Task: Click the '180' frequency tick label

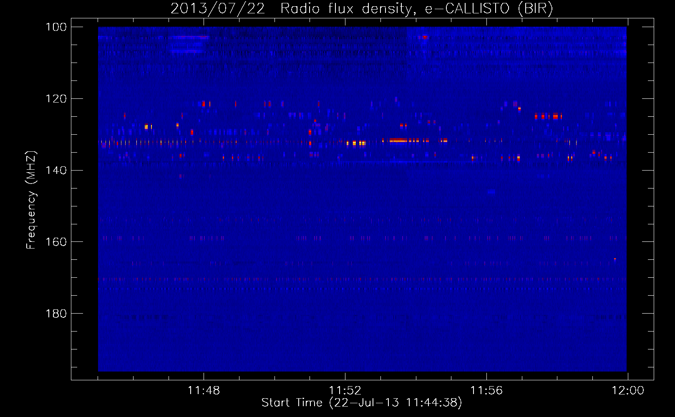Action: pos(56,314)
